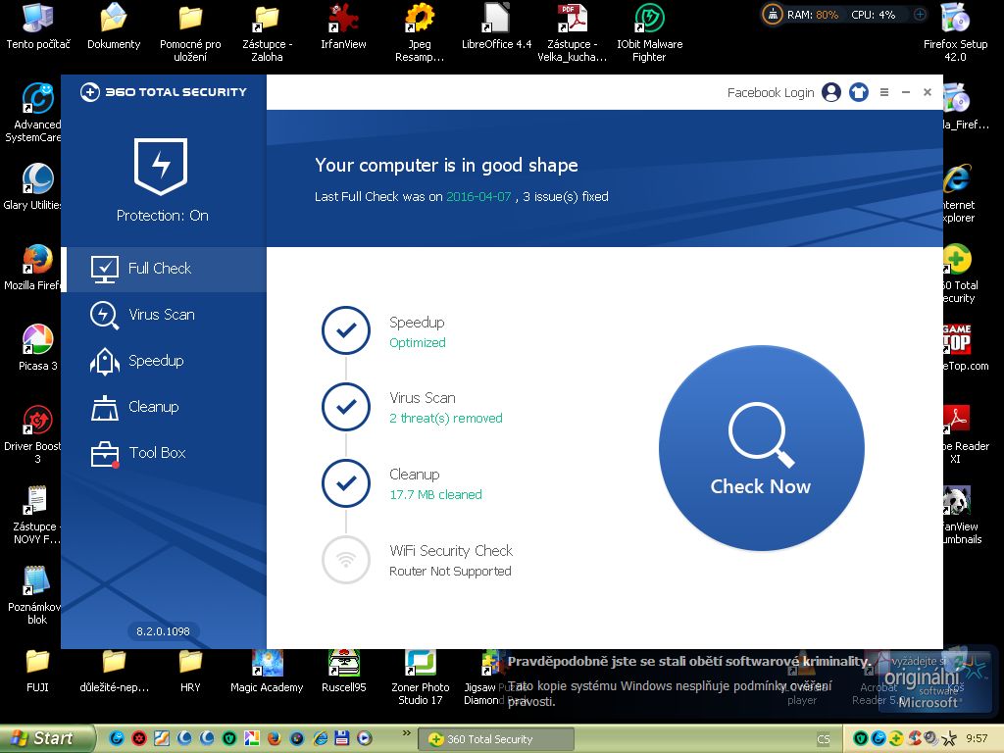Click the Facebook Login link
The width and height of the screenshot is (1004, 753).
coord(771,93)
